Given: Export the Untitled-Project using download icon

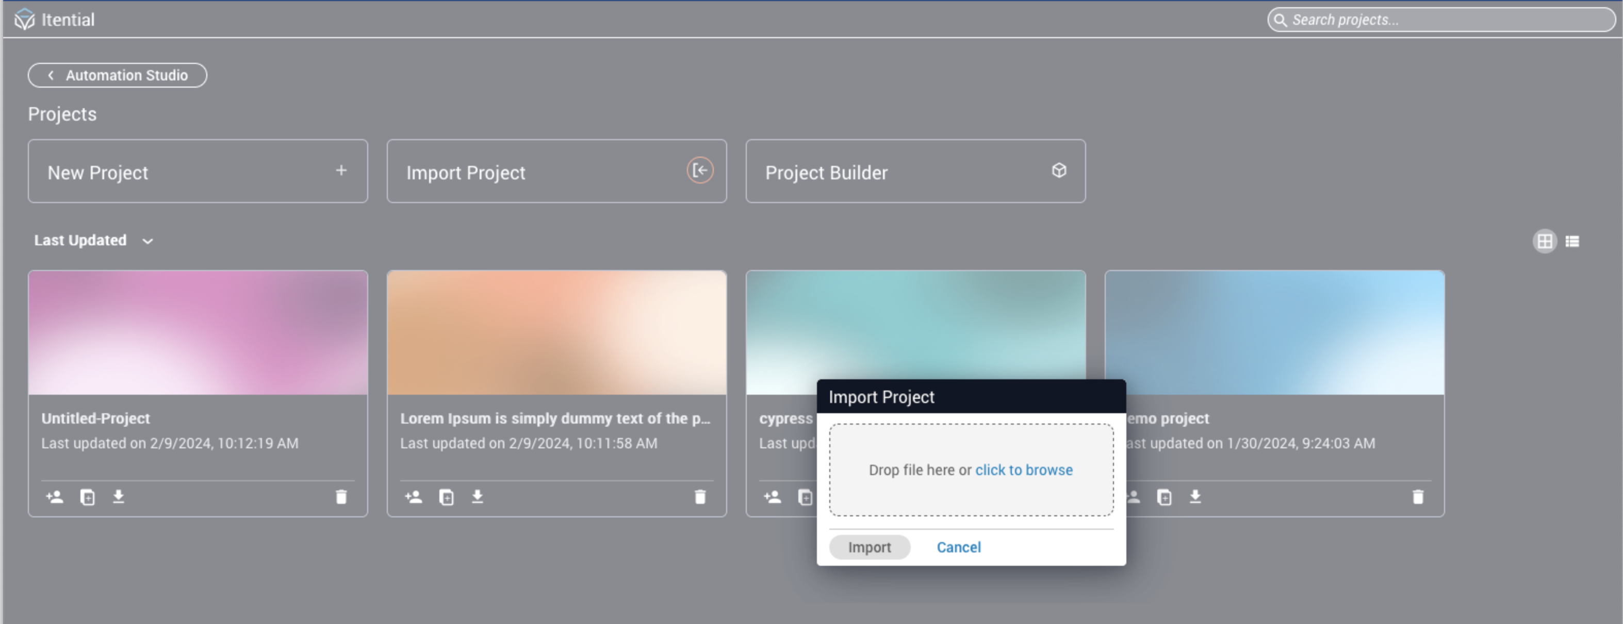Looking at the screenshot, I should (x=119, y=497).
